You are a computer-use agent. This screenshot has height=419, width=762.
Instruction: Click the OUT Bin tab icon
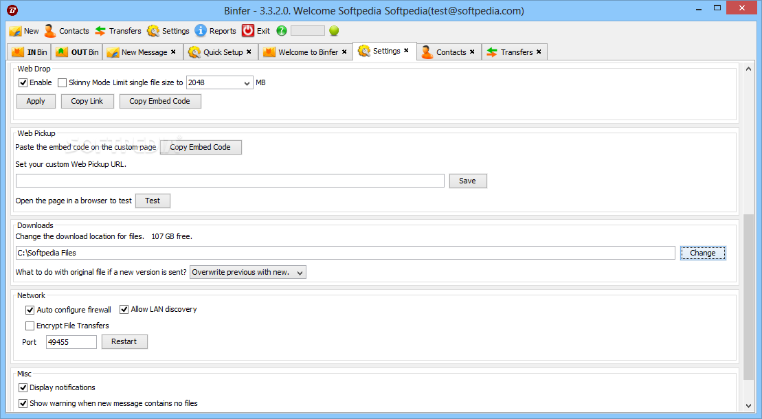62,52
